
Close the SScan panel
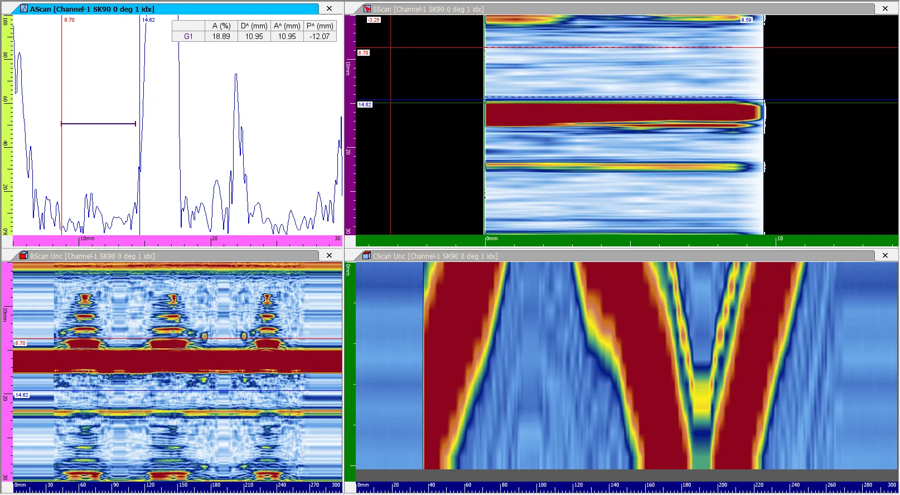tap(886, 8)
